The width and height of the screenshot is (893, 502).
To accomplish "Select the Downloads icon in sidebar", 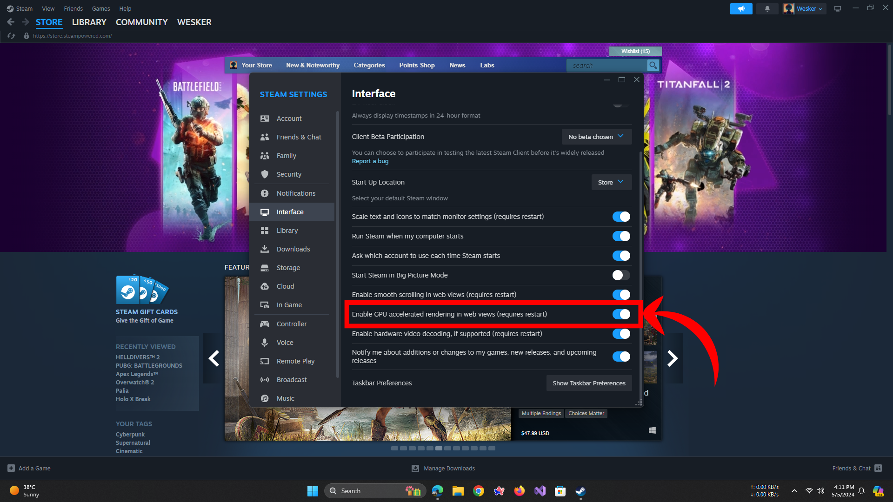I will (x=265, y=249).
